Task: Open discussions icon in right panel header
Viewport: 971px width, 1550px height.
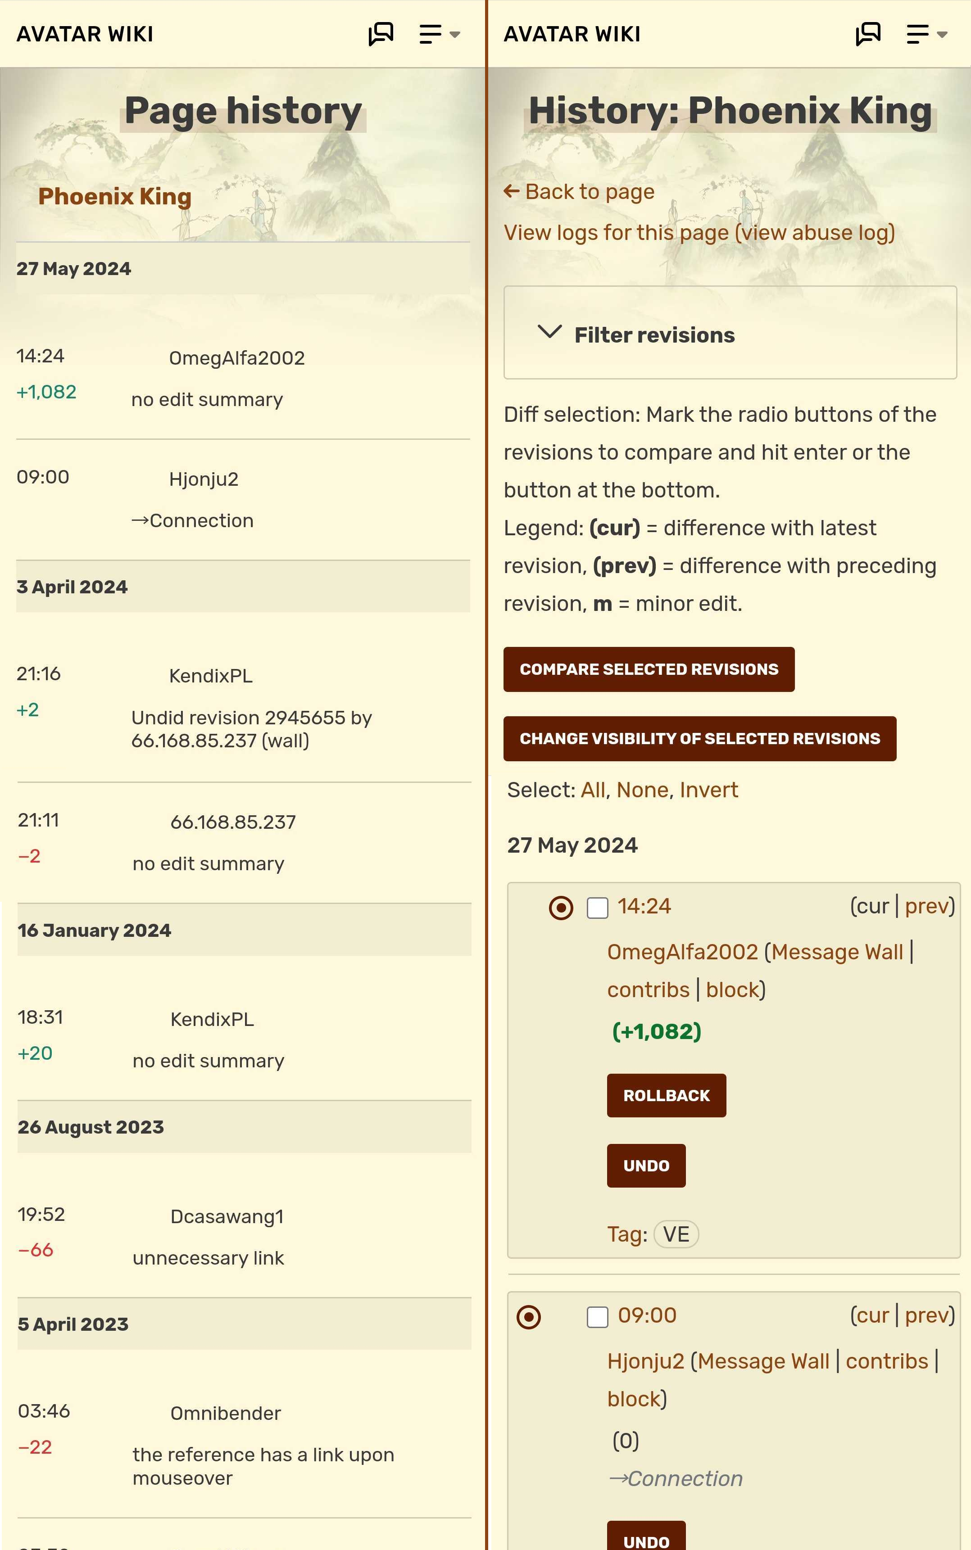Action: point(868,34)
